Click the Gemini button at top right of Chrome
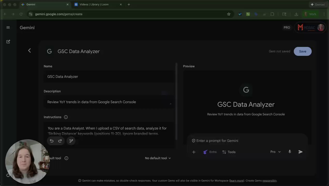 pos(318,4)
